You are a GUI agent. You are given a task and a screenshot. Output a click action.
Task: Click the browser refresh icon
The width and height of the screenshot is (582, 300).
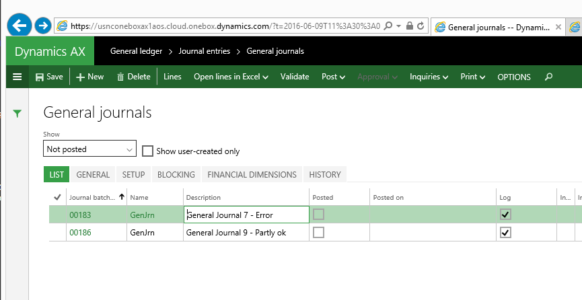point(421,26)
